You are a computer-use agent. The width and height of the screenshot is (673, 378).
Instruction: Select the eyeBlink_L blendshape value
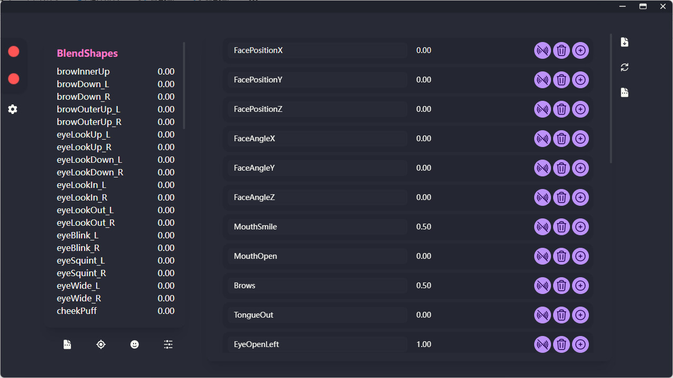166,235
